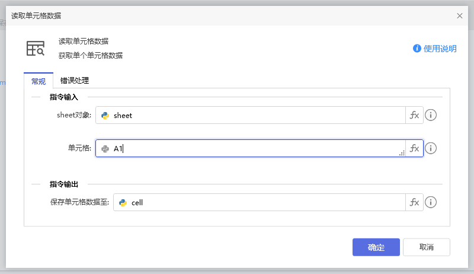Click the resize grip in 单元格 field

pyautogui.click(x=402, y=154)
